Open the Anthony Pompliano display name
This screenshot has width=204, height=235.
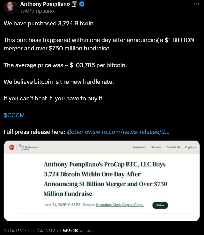click(45, 4)
